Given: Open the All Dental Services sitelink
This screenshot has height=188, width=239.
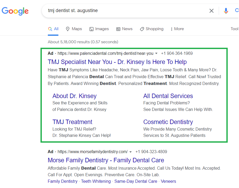Looking at the screenshot, I should tap(168, 96).
